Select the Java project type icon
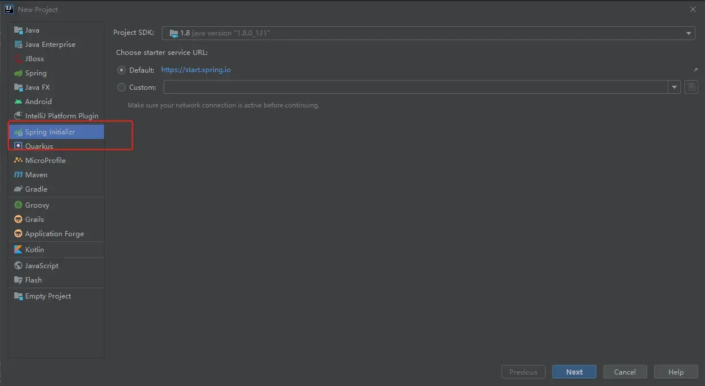Viewport: 705px width, 386px height. [x=19, y=30]
